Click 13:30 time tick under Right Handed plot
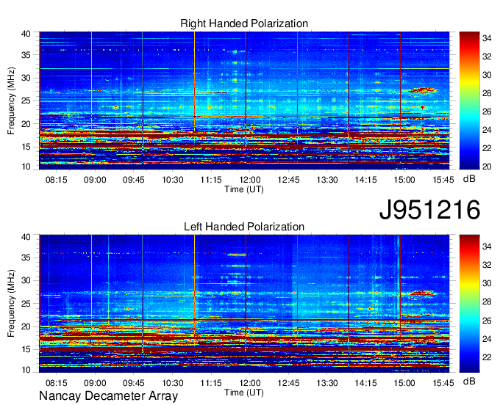500x405 pixels. point(327,180)
